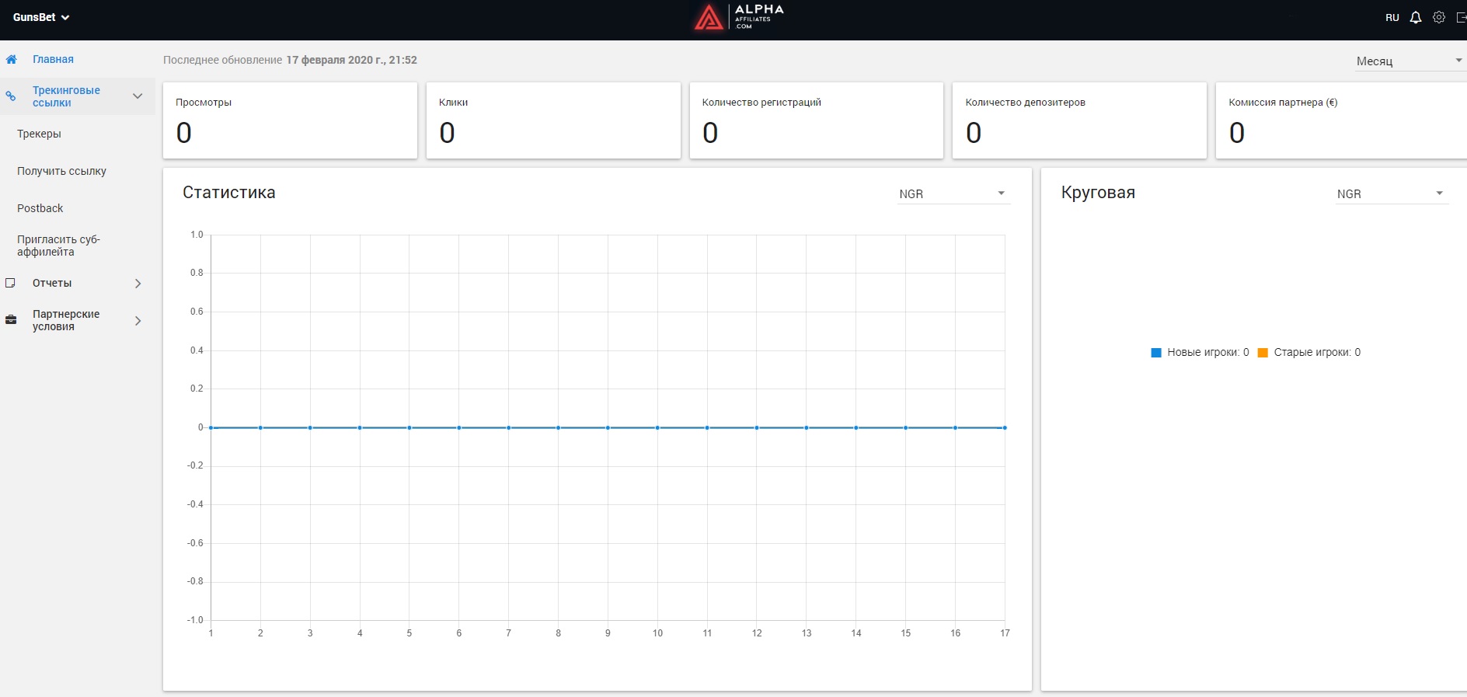
Task: Go to Получить ссылку page
Action: [x=61, y=171]
